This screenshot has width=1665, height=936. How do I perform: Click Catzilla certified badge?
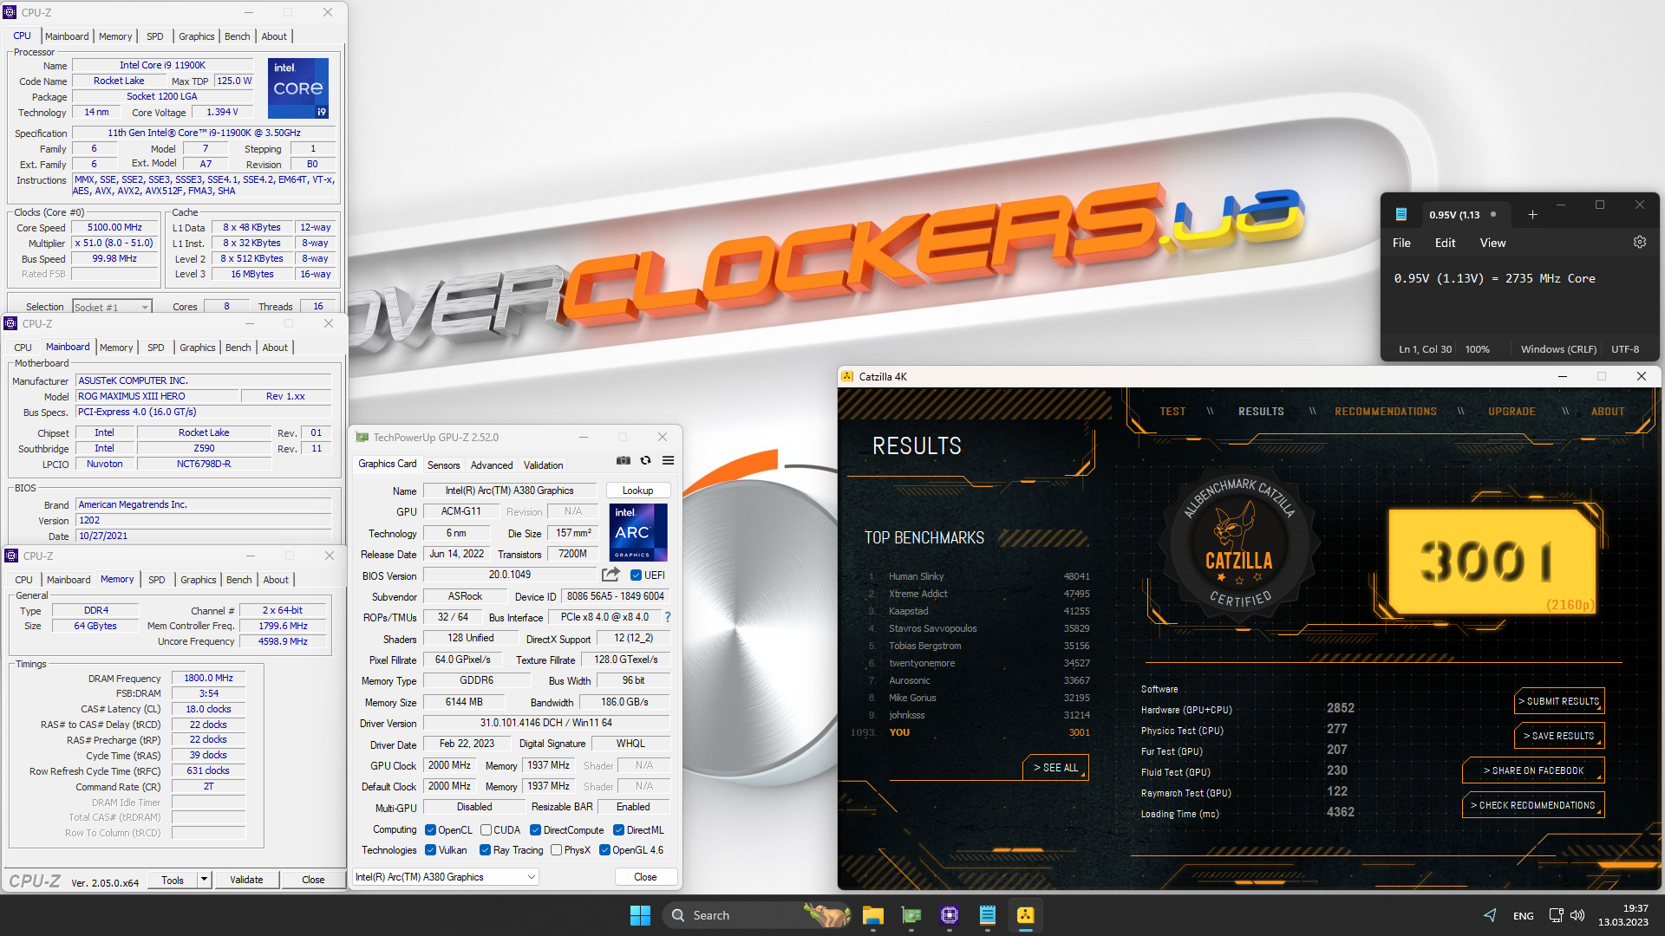pos(1239,543)
